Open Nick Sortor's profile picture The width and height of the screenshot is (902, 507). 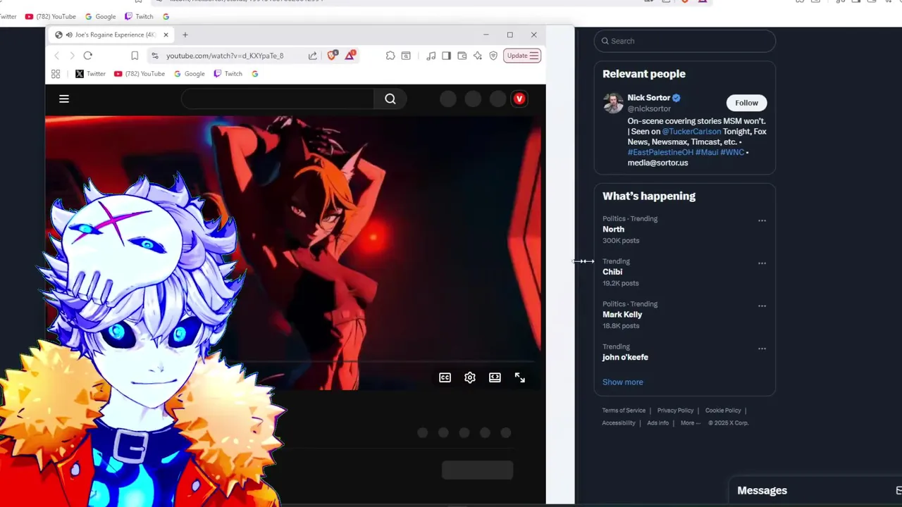pos(613,103)
